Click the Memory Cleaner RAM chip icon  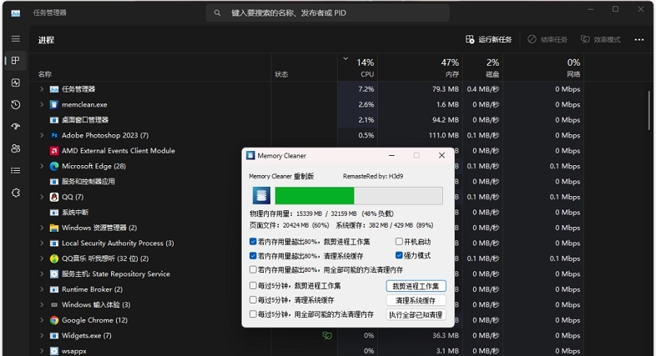pos(260,196)
